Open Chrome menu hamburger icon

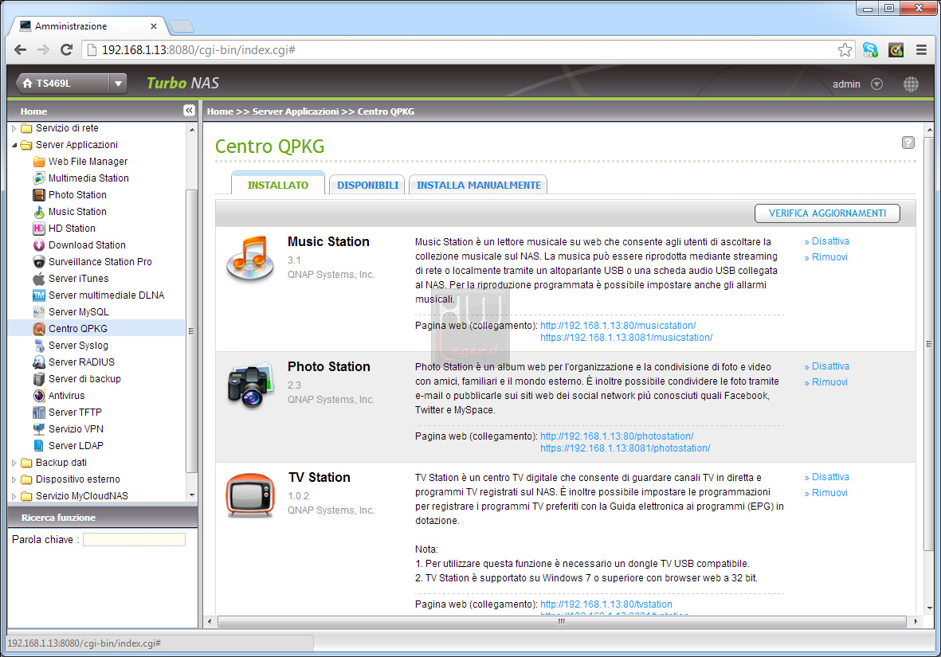click(921, 50)
